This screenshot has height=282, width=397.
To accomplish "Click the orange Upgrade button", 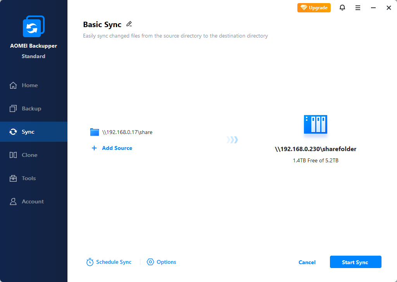I will (x=314, y=8).
